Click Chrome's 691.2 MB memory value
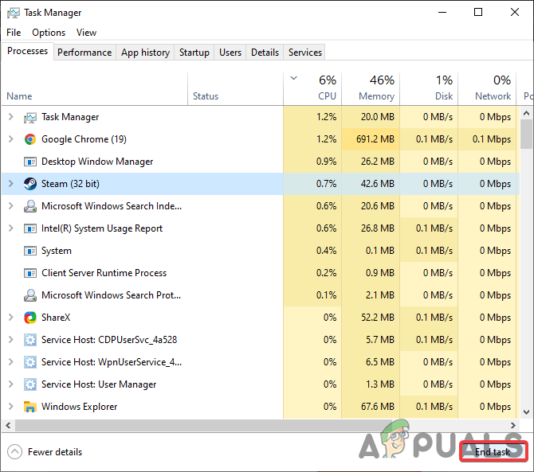534x472 pixels. coord(375,139)
